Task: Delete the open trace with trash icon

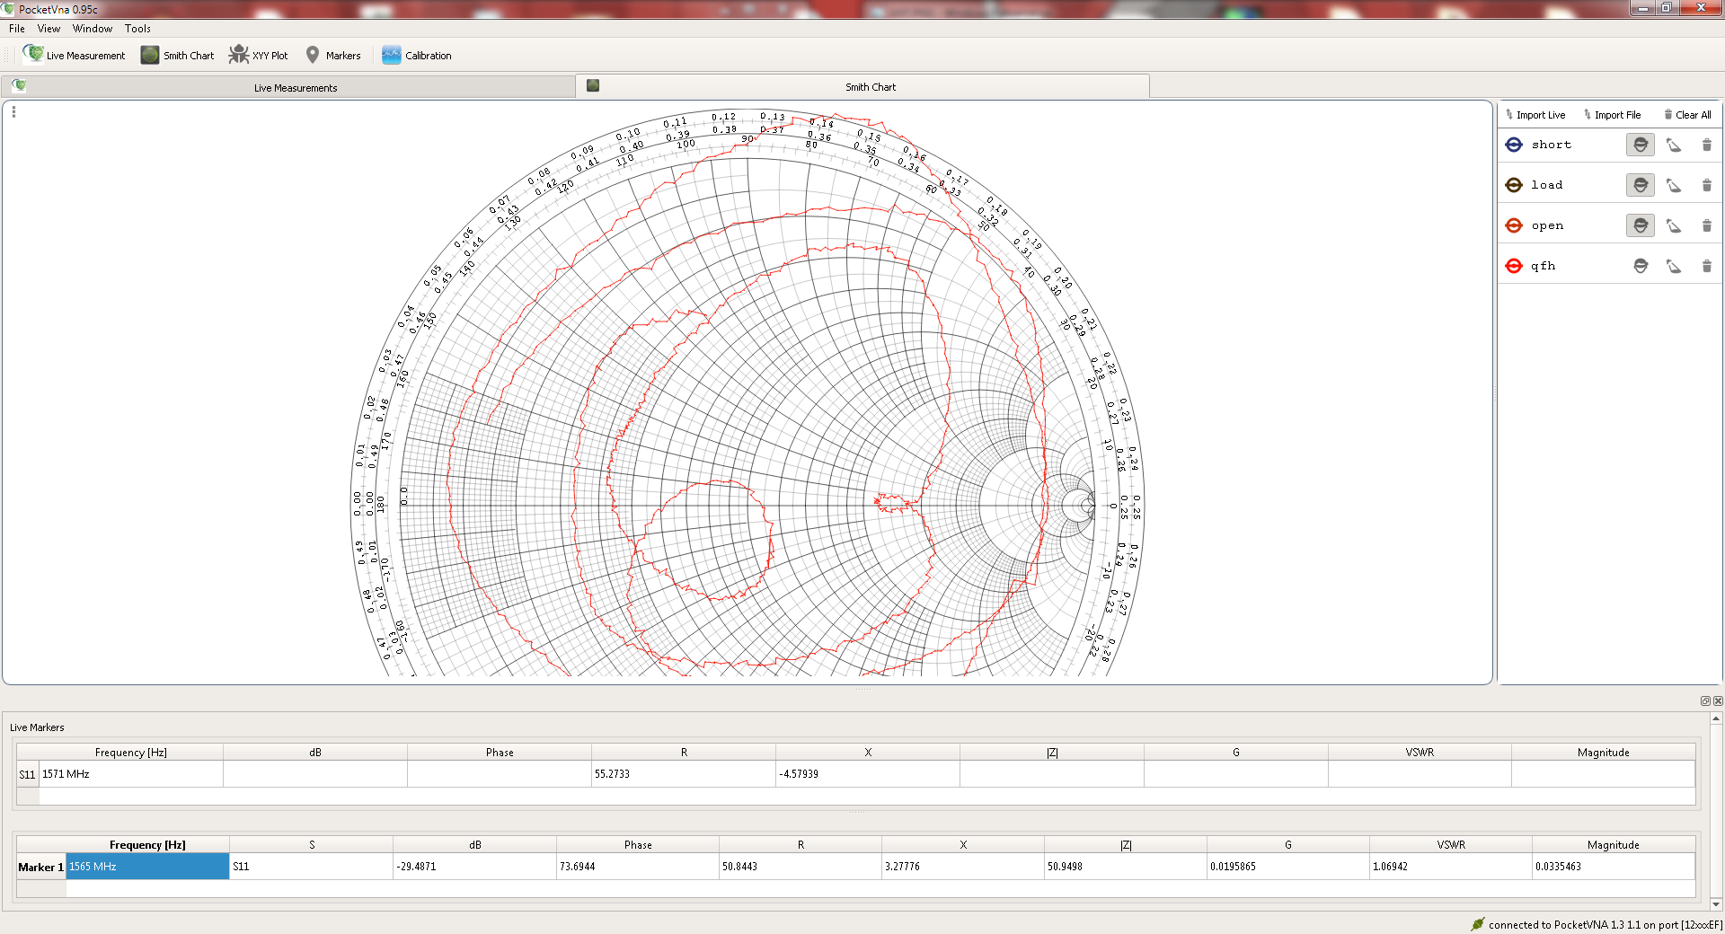Action: pos(1707,225)
